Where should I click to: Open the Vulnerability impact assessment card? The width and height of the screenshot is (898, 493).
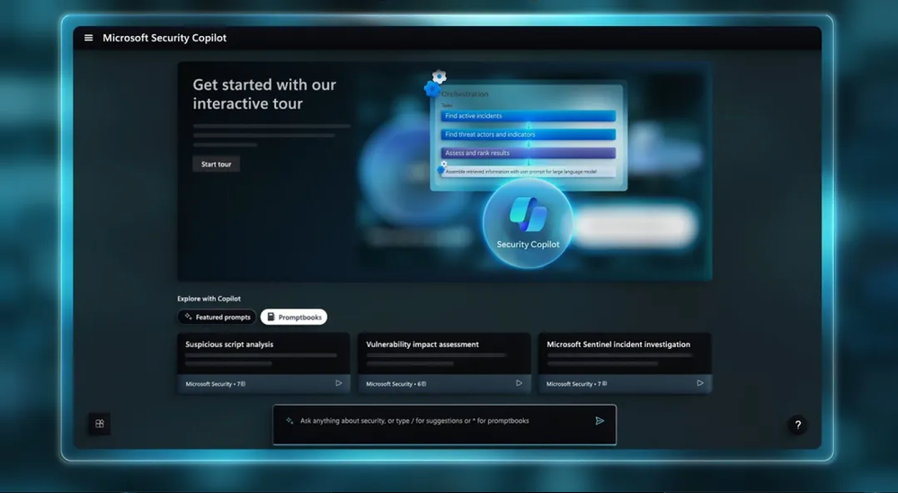click(x=444, y=363)
